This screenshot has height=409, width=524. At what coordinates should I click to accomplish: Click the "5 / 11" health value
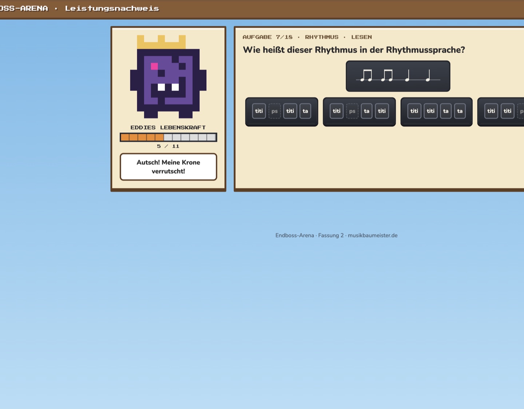point(168,146)
